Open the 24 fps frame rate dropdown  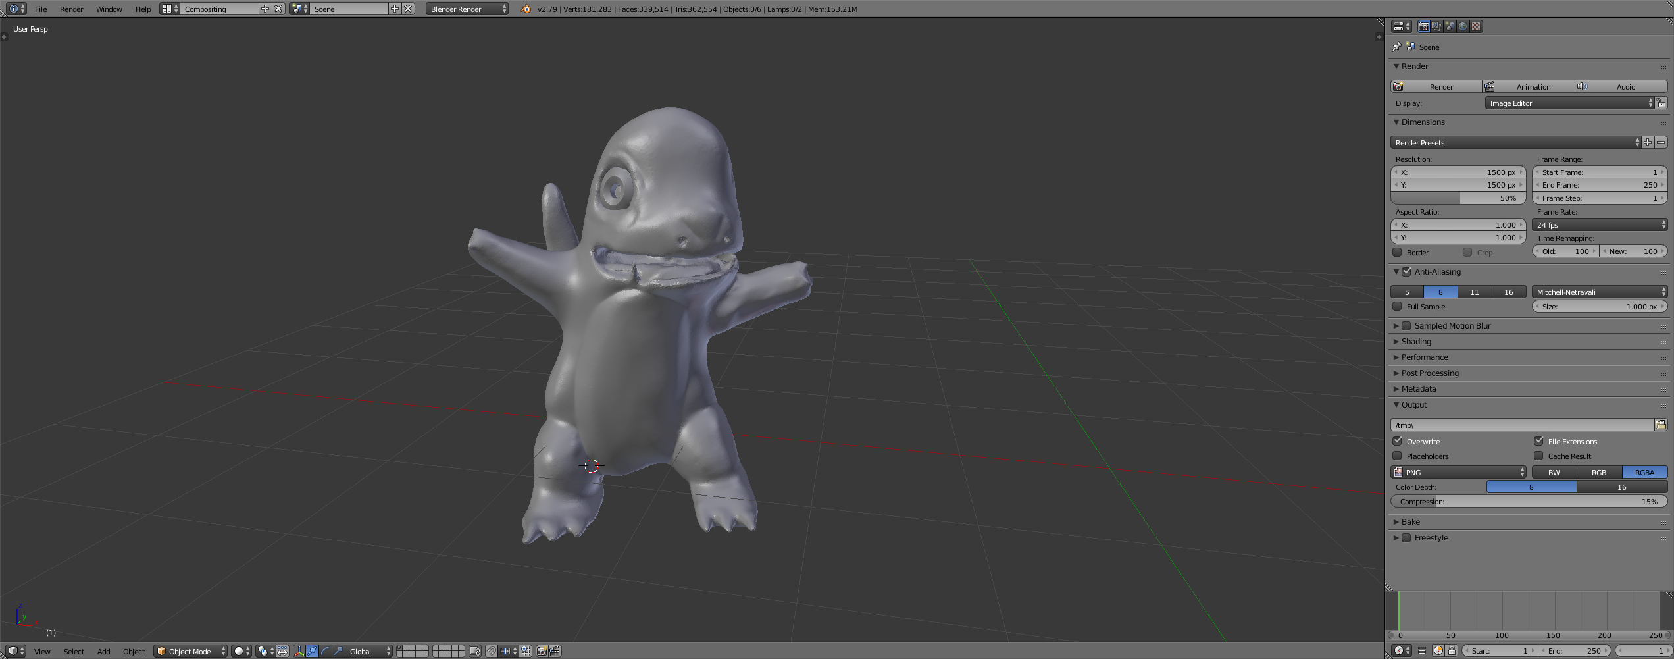click(x=1600, y=225)
